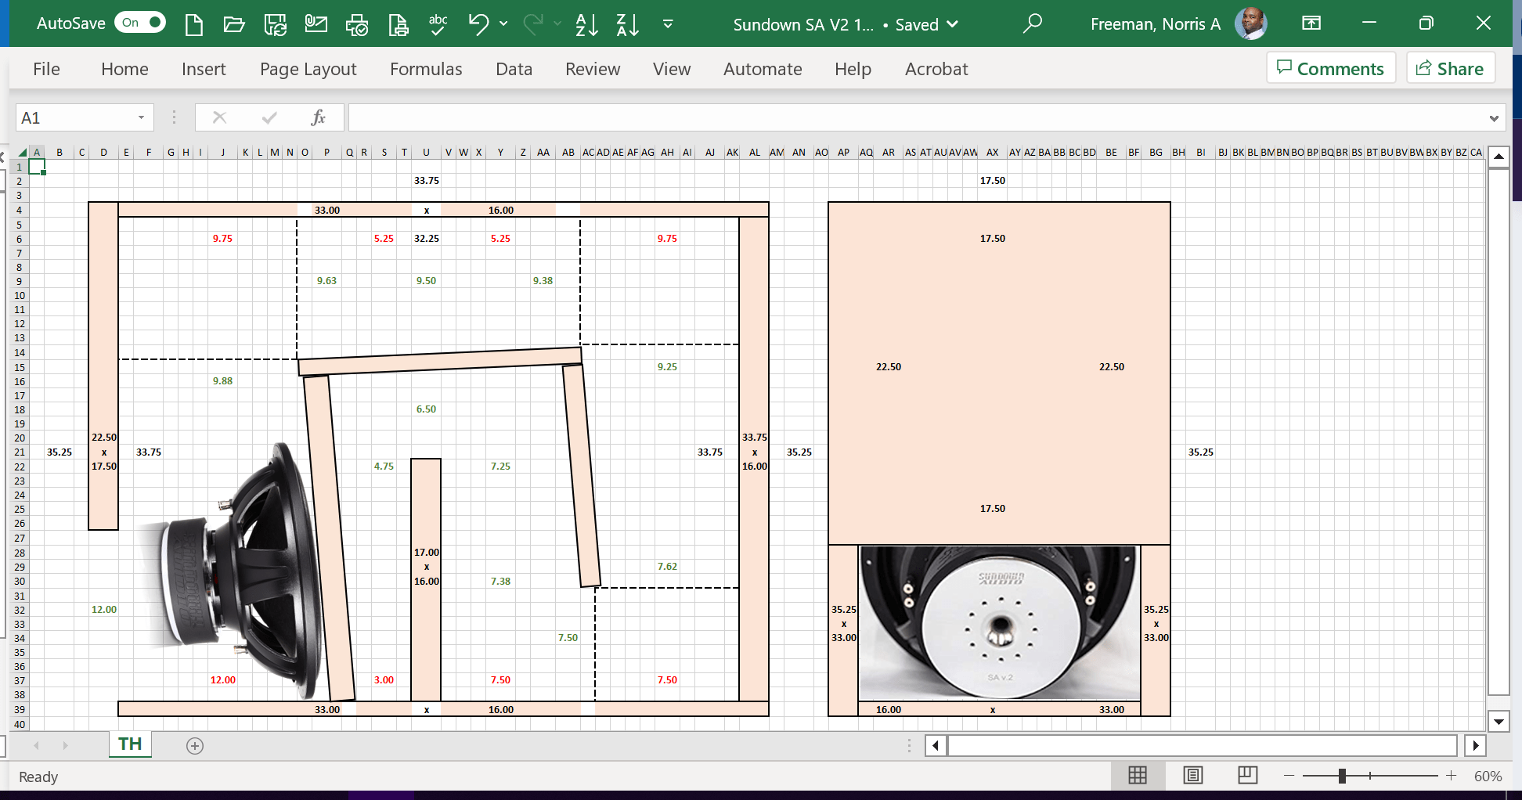
Task: Click inside the formula bar
Action: pos(916,118)
